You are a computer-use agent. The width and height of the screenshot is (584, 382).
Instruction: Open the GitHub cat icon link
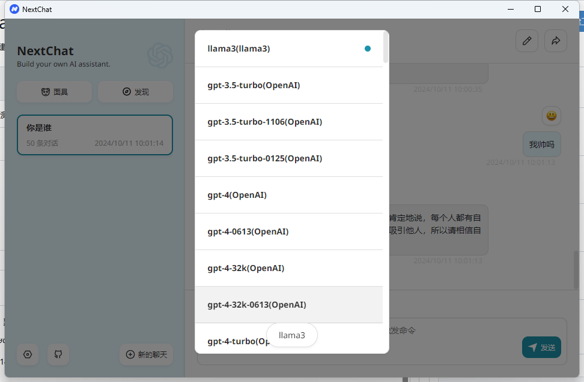tap(58, 354)
